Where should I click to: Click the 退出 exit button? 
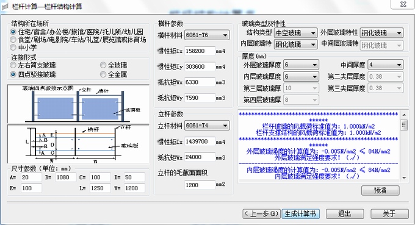point(345,213)
